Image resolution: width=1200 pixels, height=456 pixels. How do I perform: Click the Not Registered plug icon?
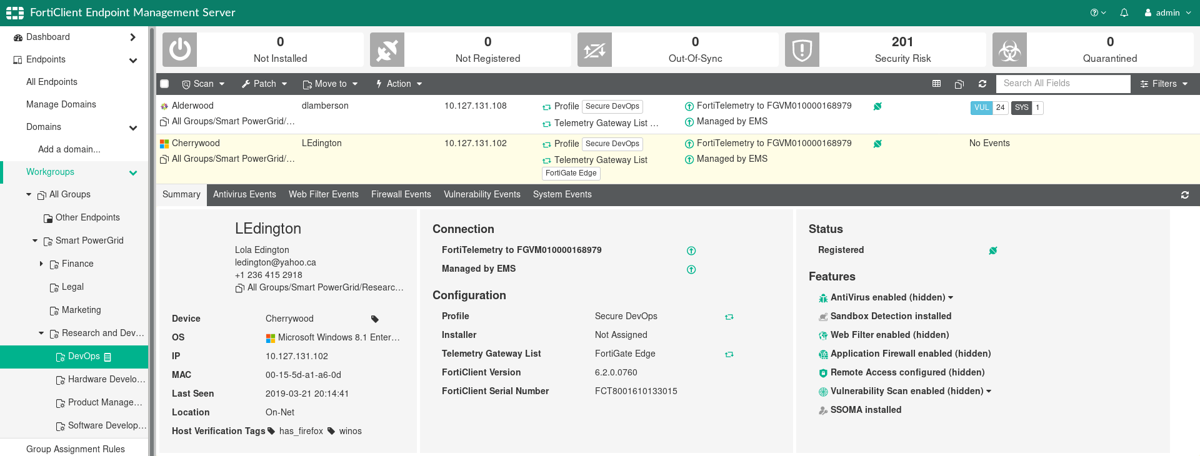tap(387, 49)
